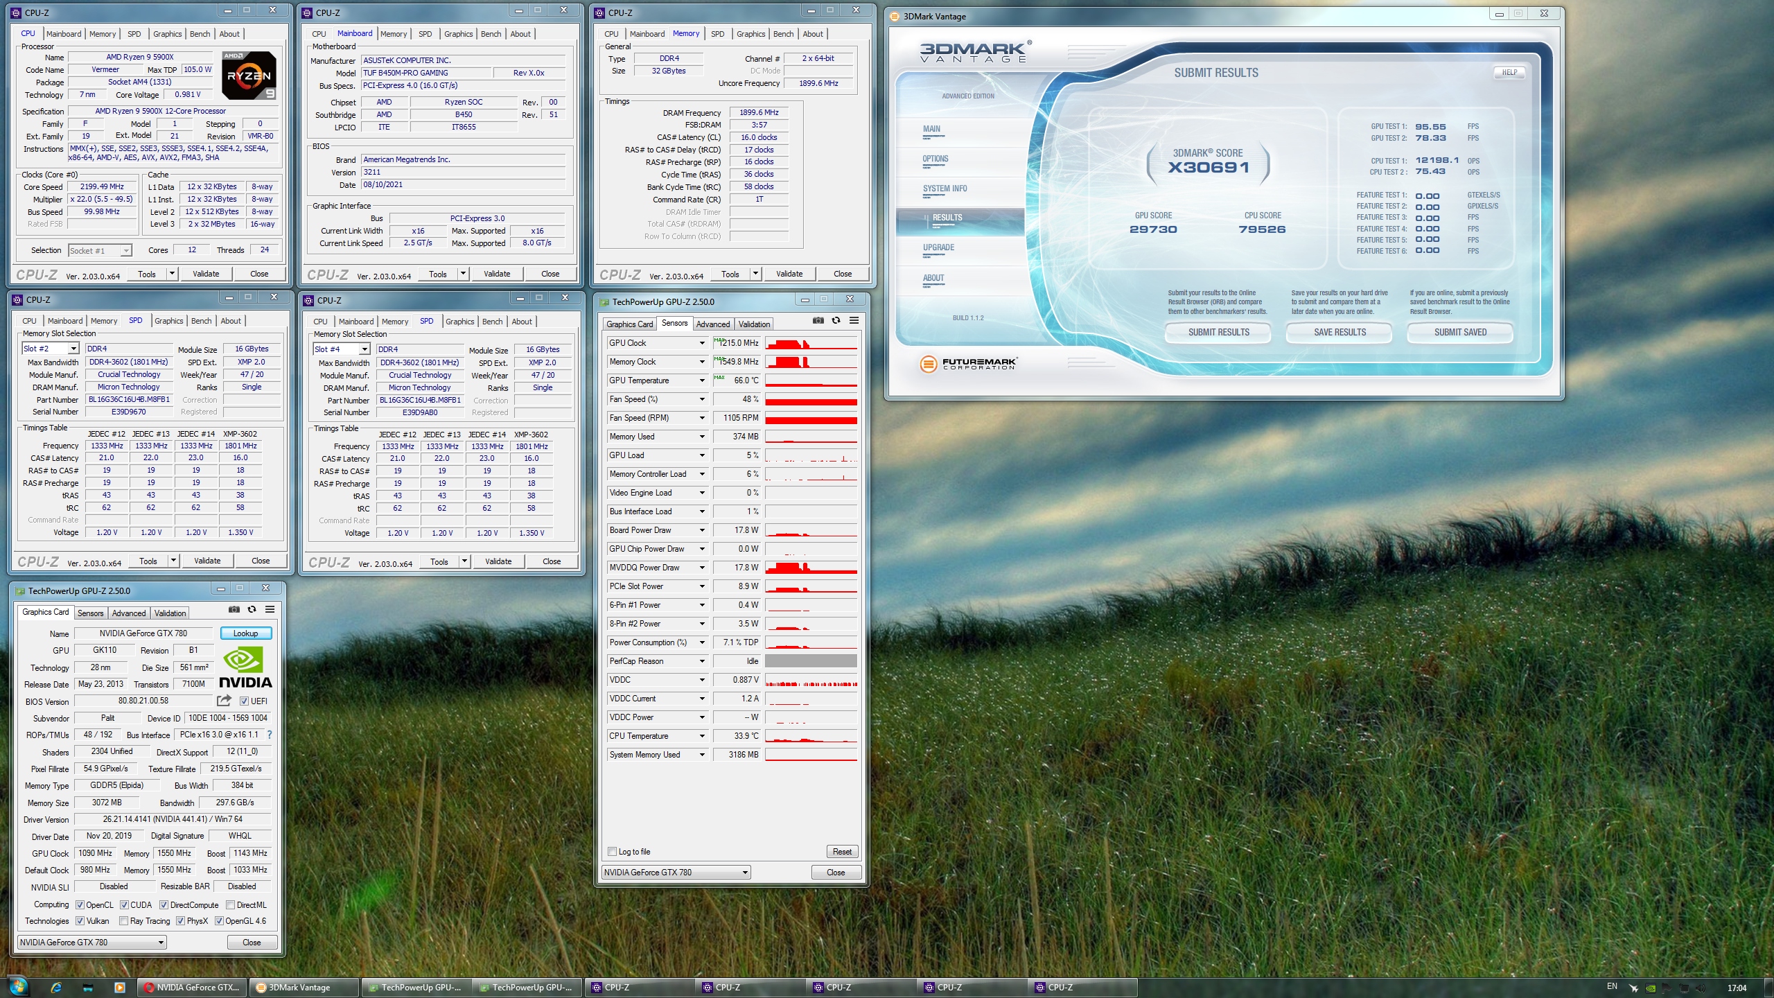
Task: Toggle the PhysX checkbox
Action: coord(180,921)
